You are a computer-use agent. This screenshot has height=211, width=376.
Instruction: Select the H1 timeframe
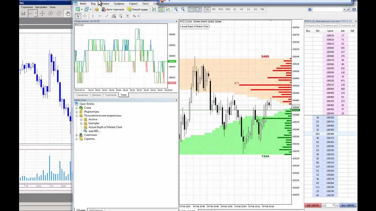pyautogui.click(x=235, y=9)
